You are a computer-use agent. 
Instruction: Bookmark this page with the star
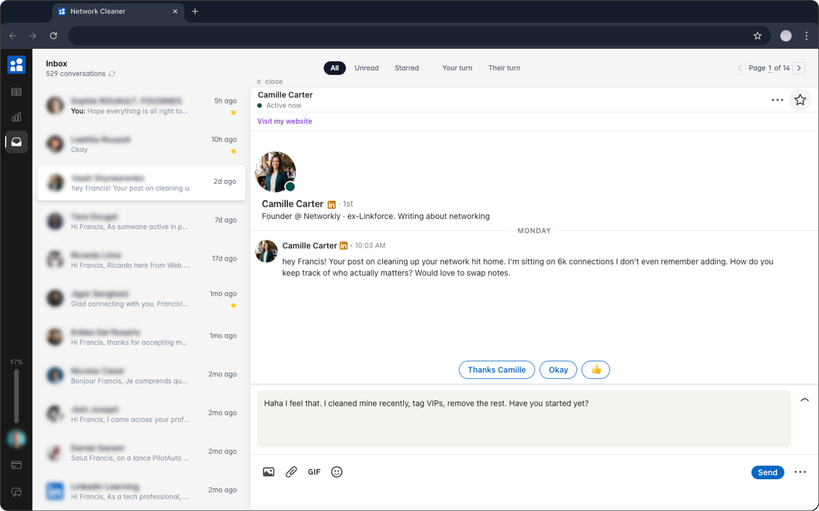tap(758, 36)
